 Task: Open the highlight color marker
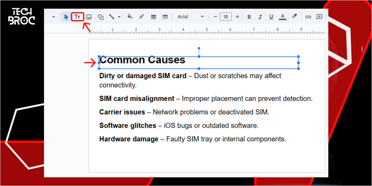point(294,16)
